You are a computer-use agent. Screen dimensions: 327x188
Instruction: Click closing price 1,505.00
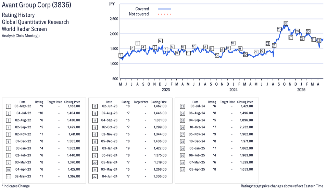coord(74,141)
